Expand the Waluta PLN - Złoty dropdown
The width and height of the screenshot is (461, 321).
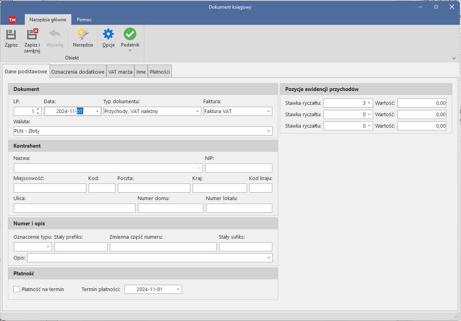[268, 131]
